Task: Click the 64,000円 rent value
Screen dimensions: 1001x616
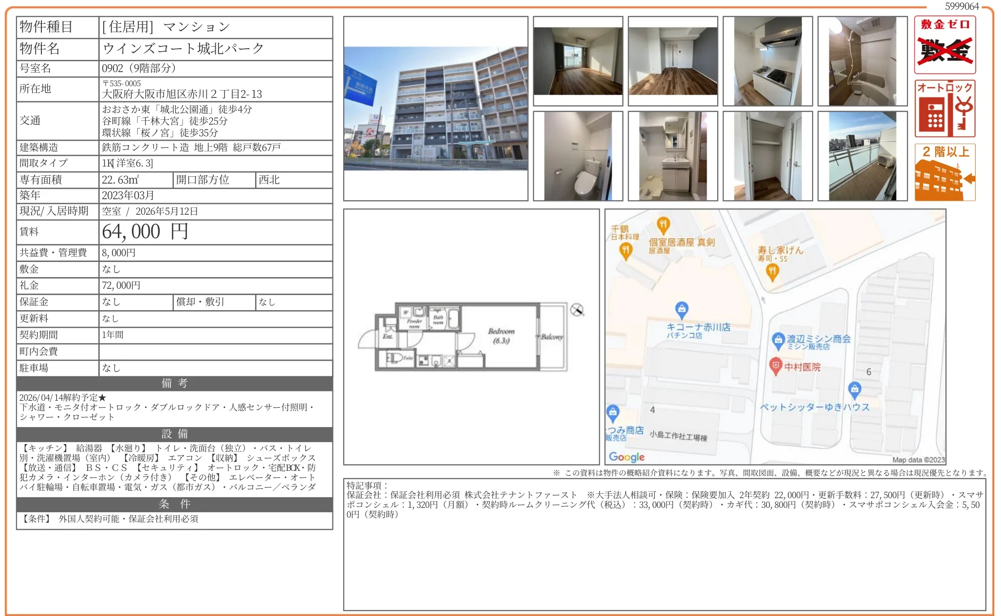Action: (x=145, y=232)
